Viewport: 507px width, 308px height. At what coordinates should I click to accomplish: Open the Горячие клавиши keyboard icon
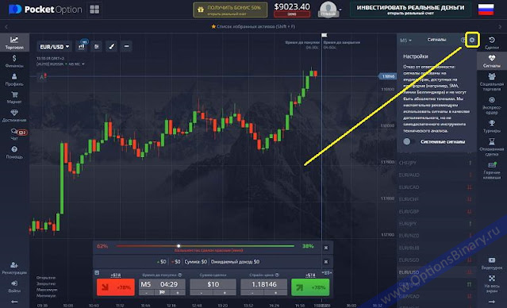492,170
